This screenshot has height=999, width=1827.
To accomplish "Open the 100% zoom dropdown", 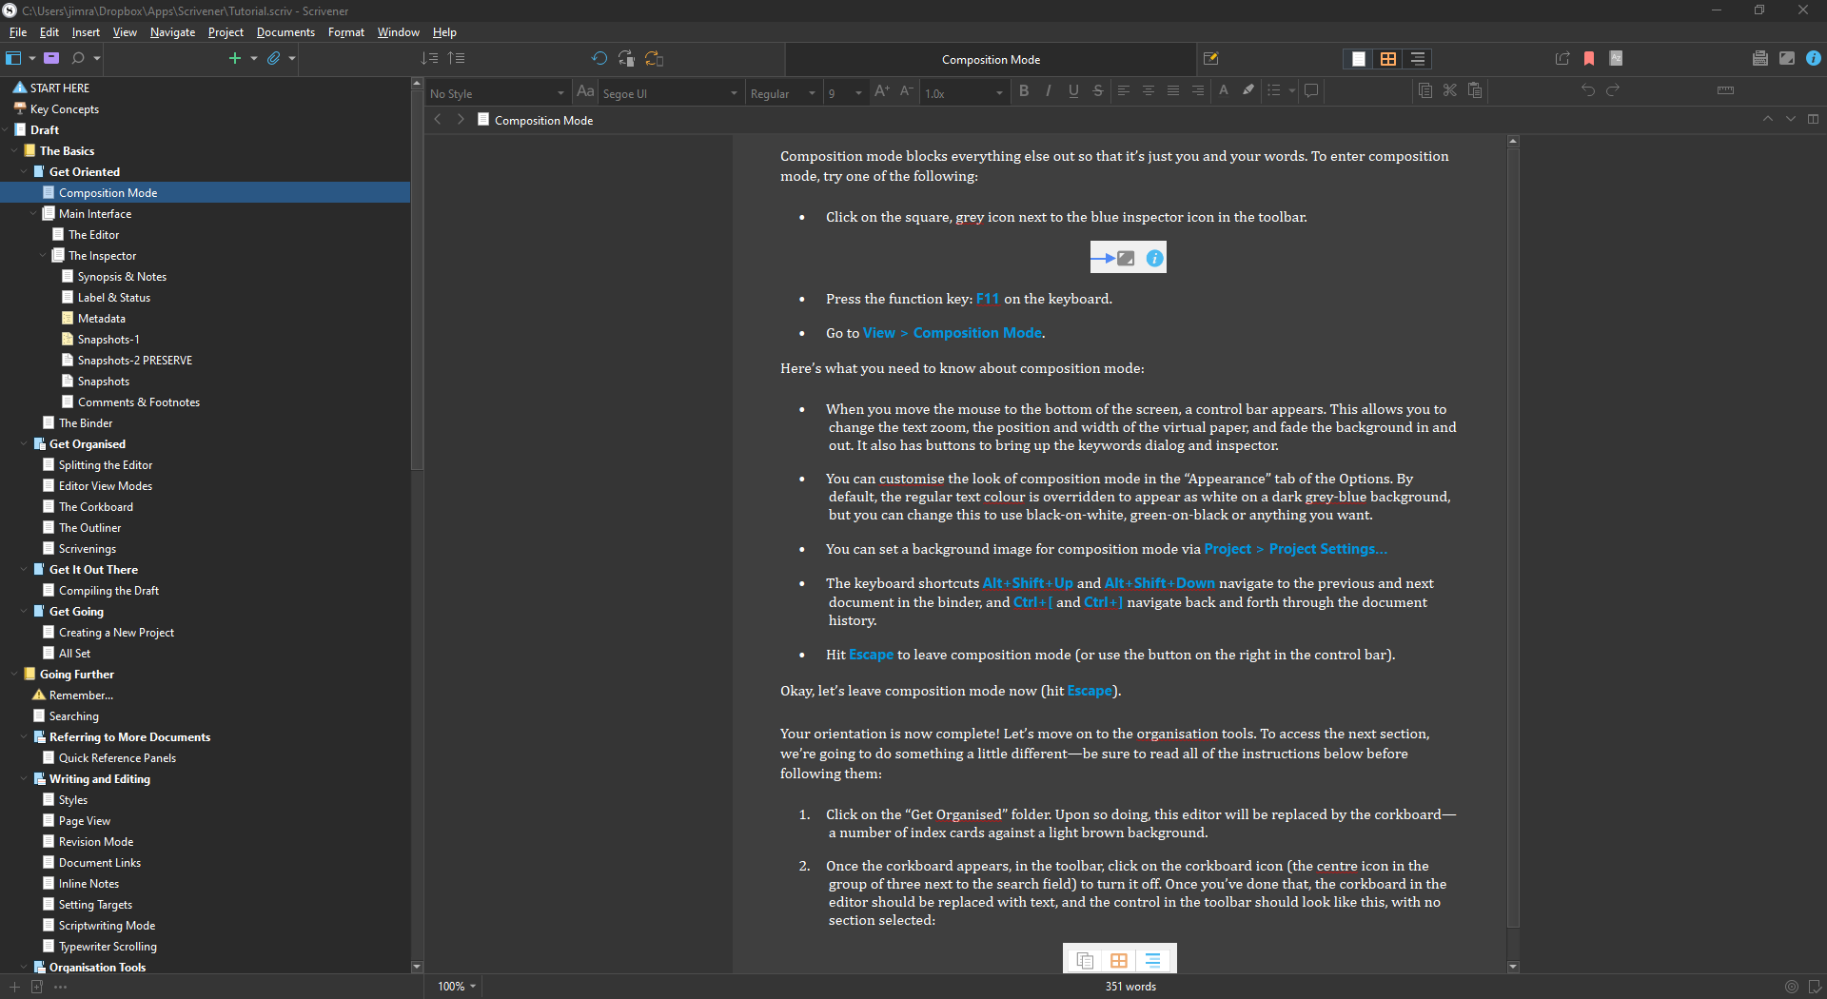I will [x=456, y=987].
